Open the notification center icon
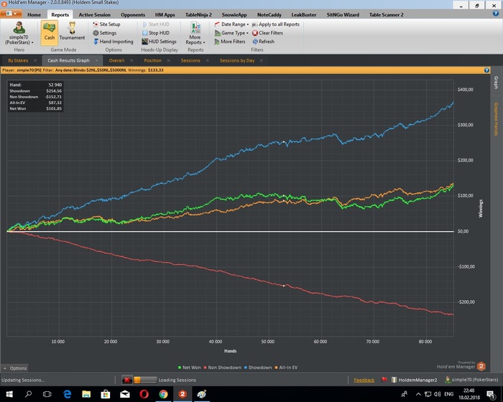503x402 pixels. point(491,394)
